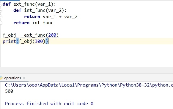Click the highlighted opening parenthesis after print
The height and width of the screenshot is (109, 173).
[18, 41]
